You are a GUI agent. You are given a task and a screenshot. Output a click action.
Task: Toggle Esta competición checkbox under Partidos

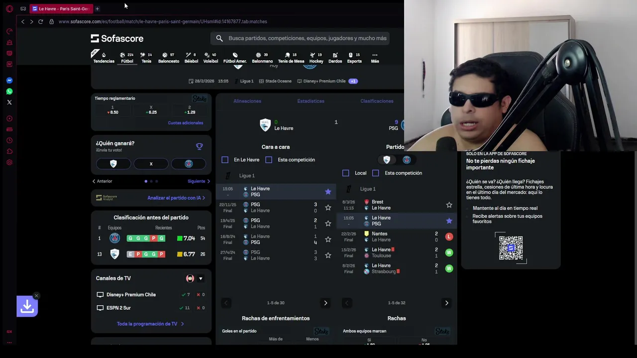coord(376,173)
